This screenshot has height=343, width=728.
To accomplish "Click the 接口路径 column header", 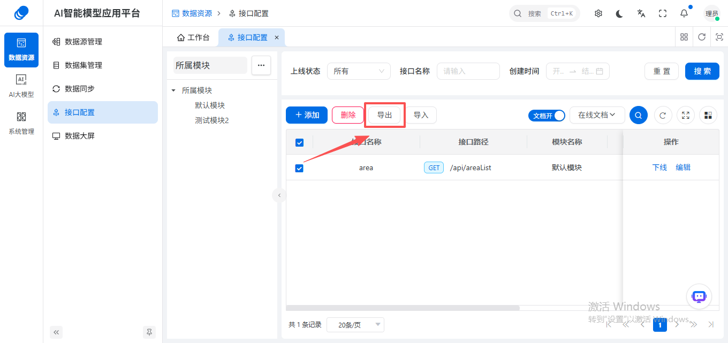I will pyautogui.click(x=473, y=142).
